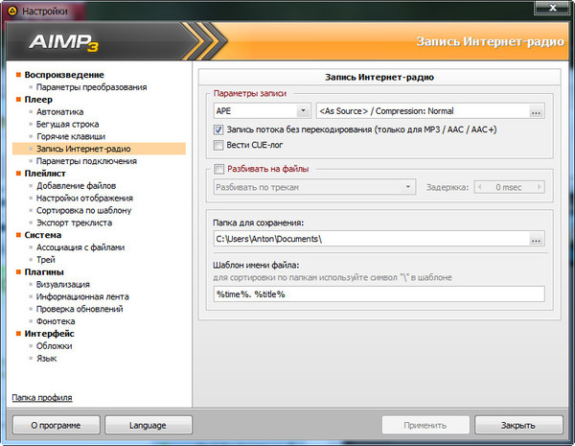Click the 'Language' button
The image size is (575, 446).
pos(149,425)
